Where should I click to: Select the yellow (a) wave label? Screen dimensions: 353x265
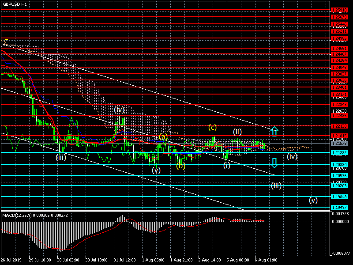tap(164, 137)
